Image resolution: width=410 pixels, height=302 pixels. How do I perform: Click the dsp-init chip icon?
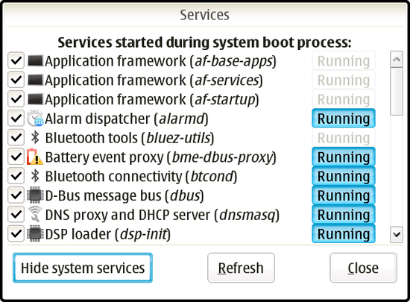pos(35,233)
